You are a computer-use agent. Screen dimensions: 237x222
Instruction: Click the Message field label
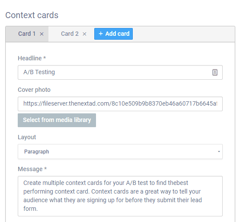(32, 169)
